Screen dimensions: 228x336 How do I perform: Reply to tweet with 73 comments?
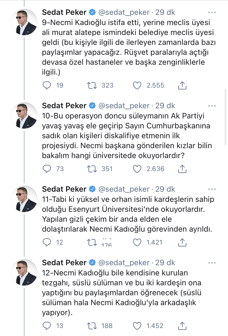coord(47,169)
